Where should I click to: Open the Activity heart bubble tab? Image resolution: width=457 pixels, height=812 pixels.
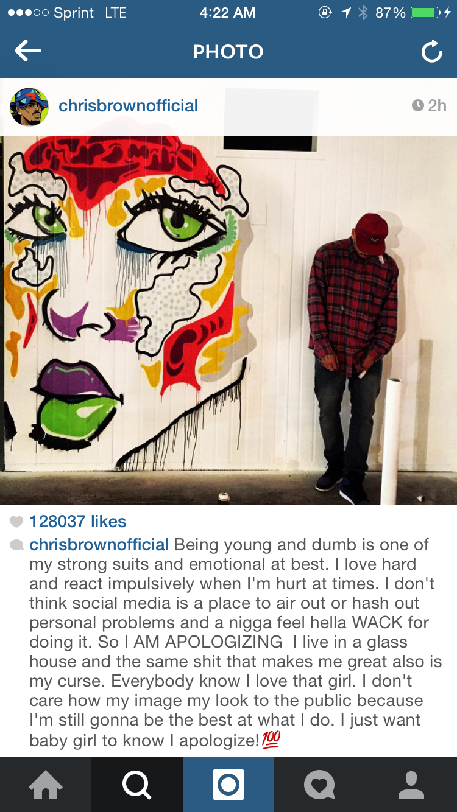coord(320,785)
